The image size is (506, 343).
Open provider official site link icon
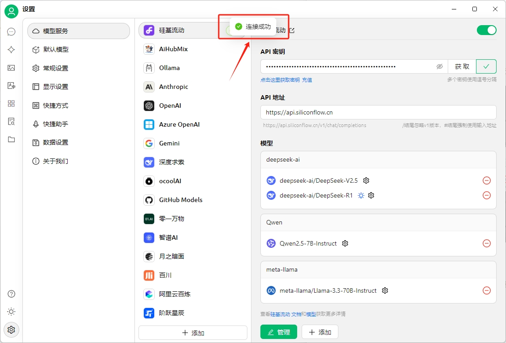pos(292,31)
